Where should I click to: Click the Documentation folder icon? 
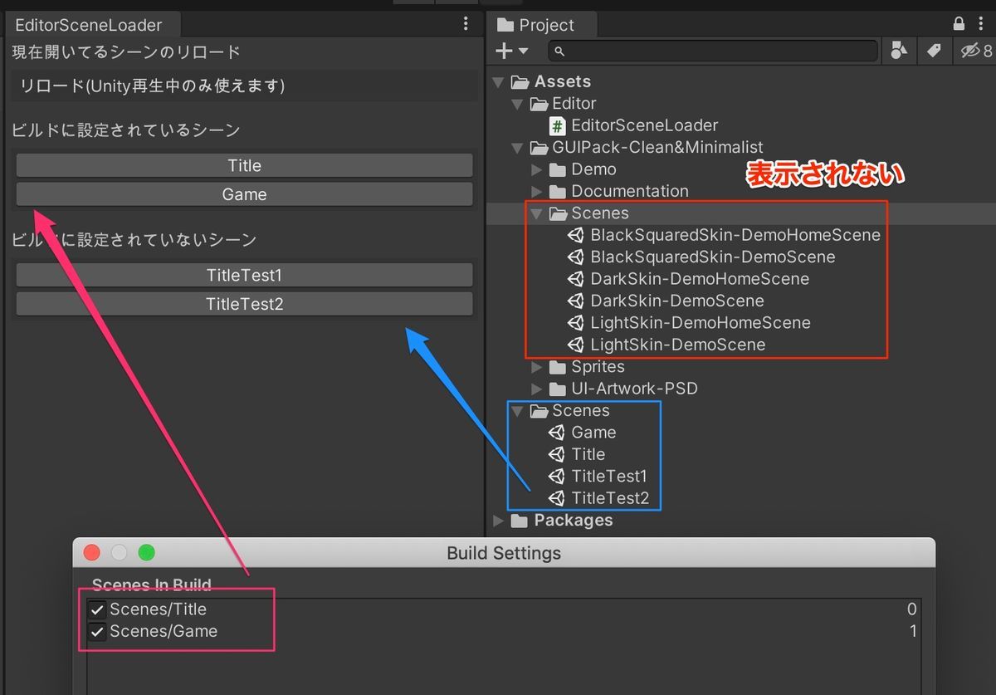point(558,191)
